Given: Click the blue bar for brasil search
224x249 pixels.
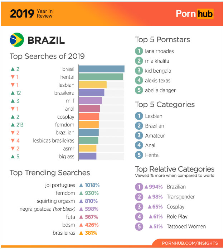Looking at the screenshot, I should tap(102, 69).
